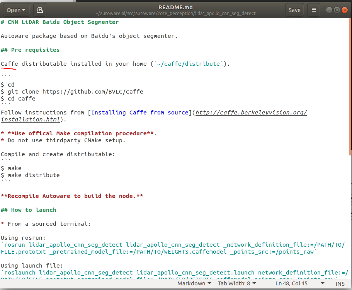This screenshot has width=352, height=290.
Task: Click the '$ make distribute' line
Action: tap(30, 175)
